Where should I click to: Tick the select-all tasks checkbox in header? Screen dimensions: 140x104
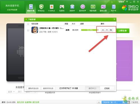(28, 24)
